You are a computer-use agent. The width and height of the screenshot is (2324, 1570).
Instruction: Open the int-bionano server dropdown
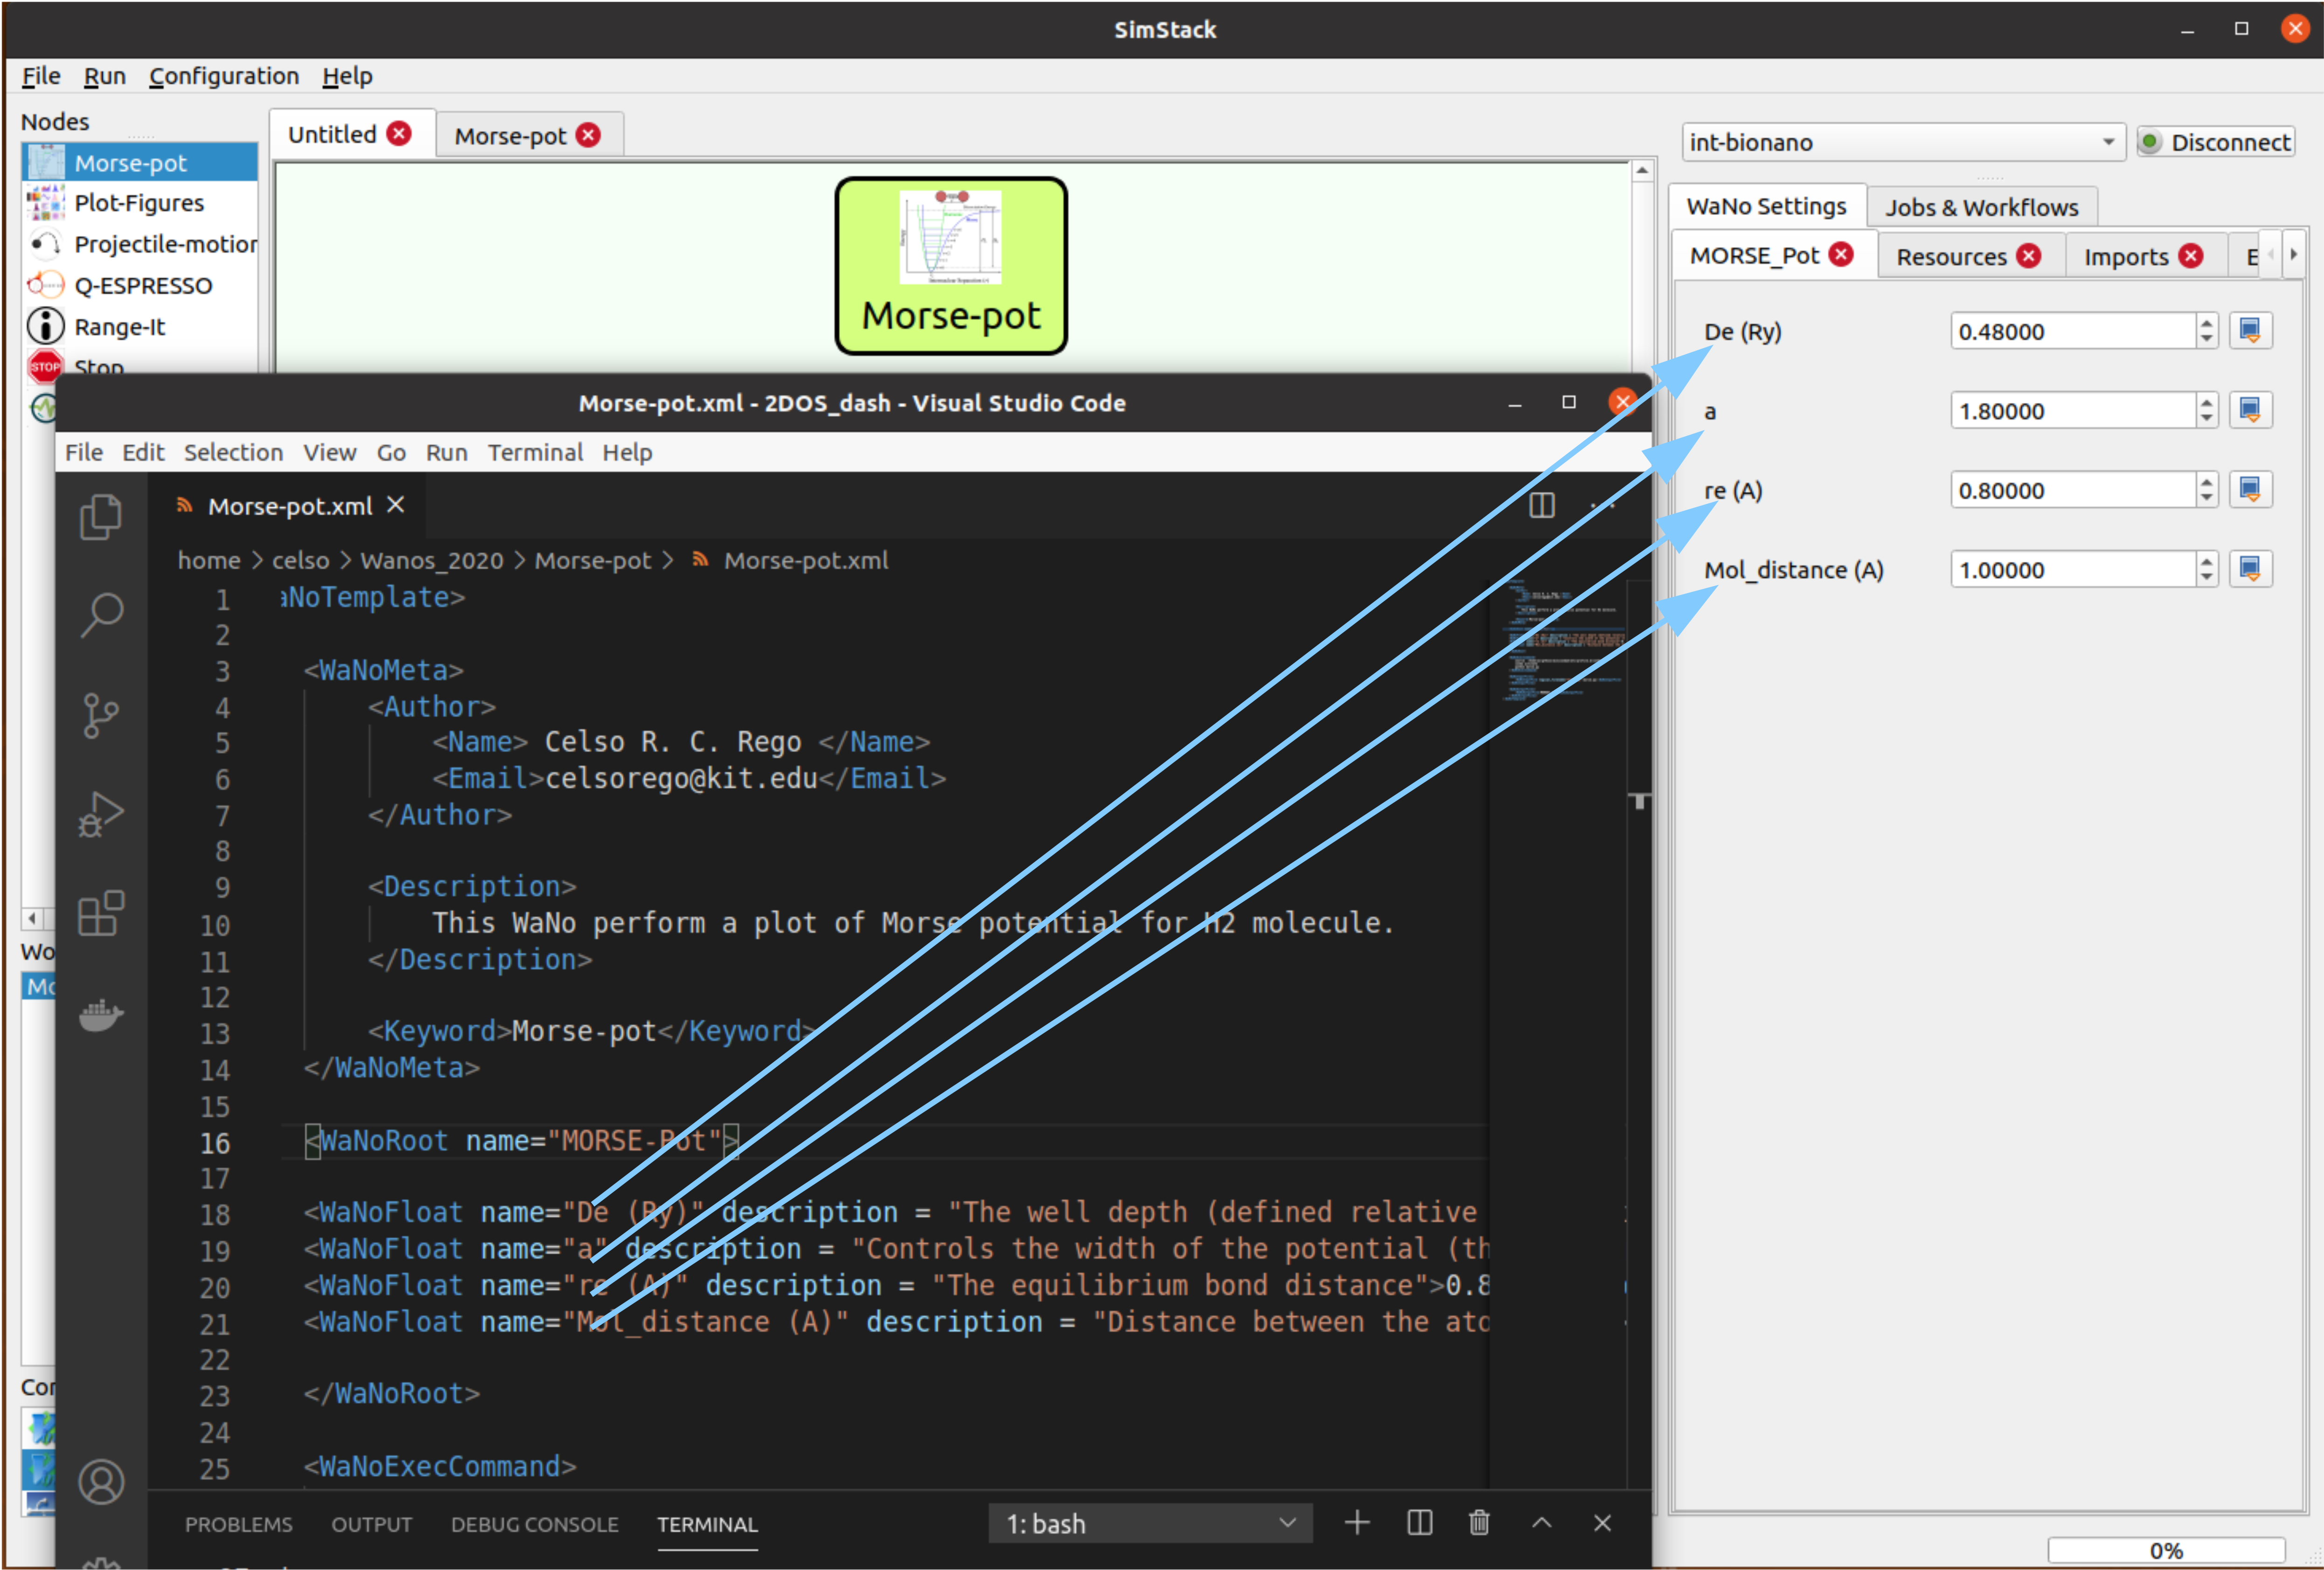pyautogui.click(x=1903, y=142)
